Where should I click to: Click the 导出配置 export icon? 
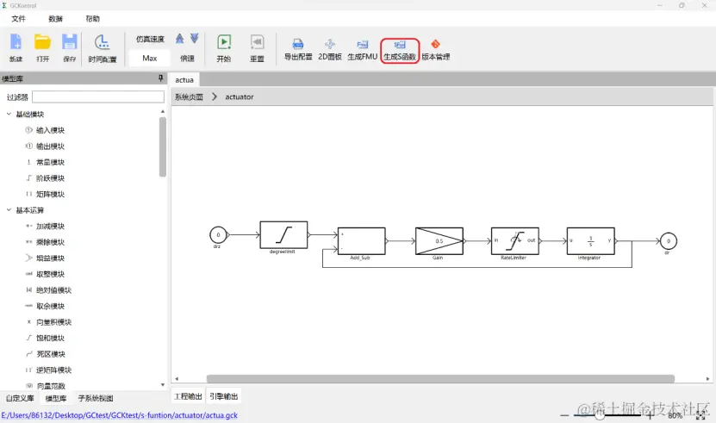pos(298,50)
